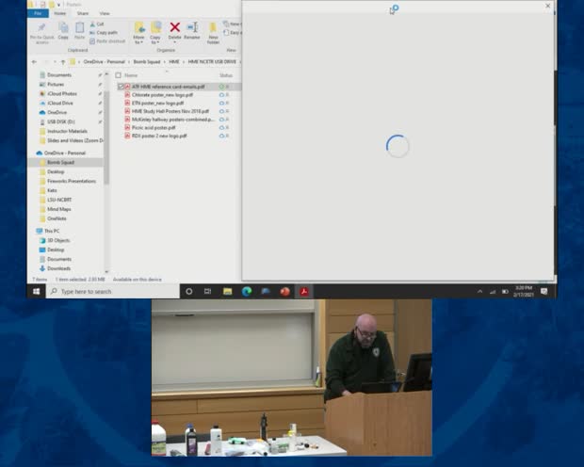
Task: Toggle the select-all checkbox beside Name header
Action: (118, 75)
